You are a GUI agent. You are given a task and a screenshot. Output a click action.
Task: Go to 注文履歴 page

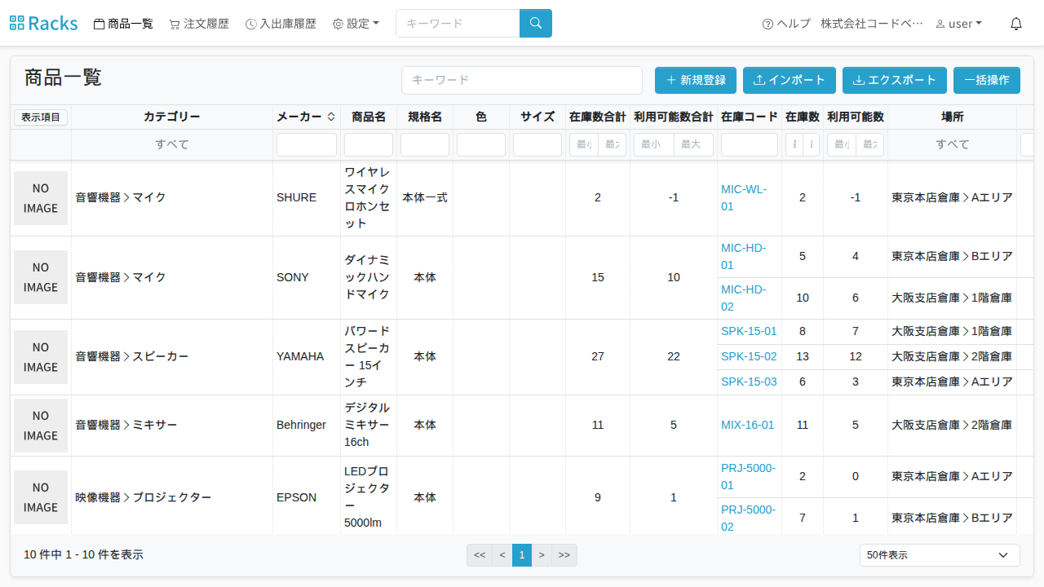(x=199, y=24)
